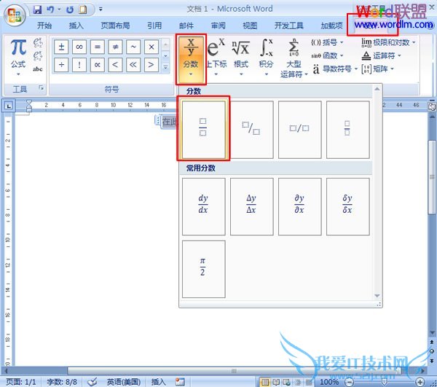
Task: Choose the skewed fraction template
Action: 252,130
